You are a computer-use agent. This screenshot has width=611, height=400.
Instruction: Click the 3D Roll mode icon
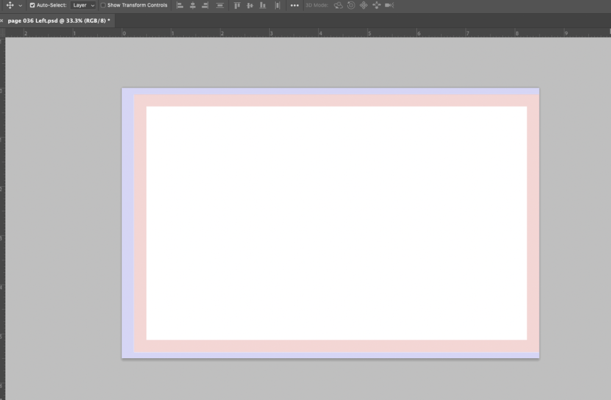pos(351,5)
